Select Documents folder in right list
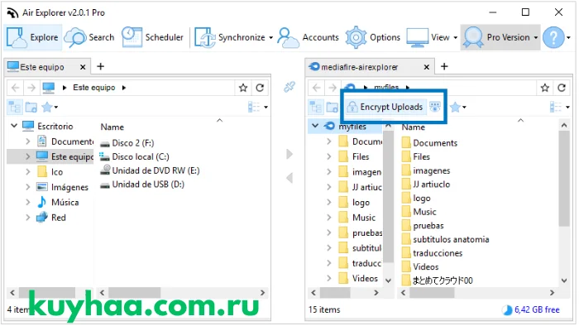The height and width of the screenshot is (326, 579). point(429,143)
